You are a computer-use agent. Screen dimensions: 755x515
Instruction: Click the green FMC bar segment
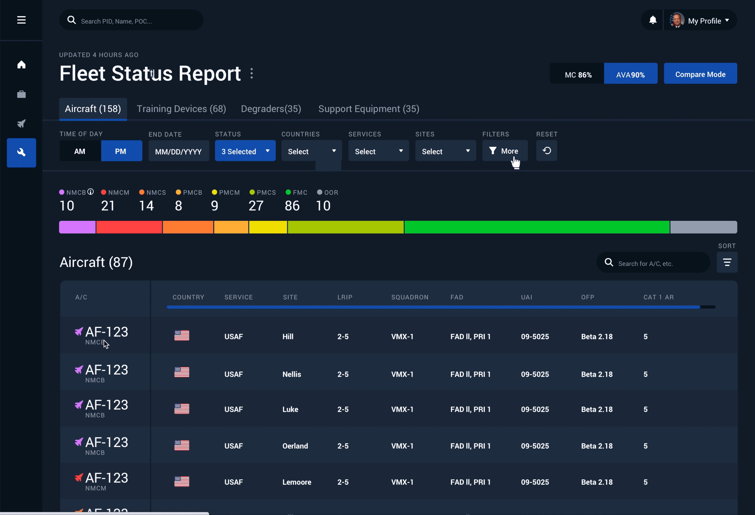pos(537,227)
